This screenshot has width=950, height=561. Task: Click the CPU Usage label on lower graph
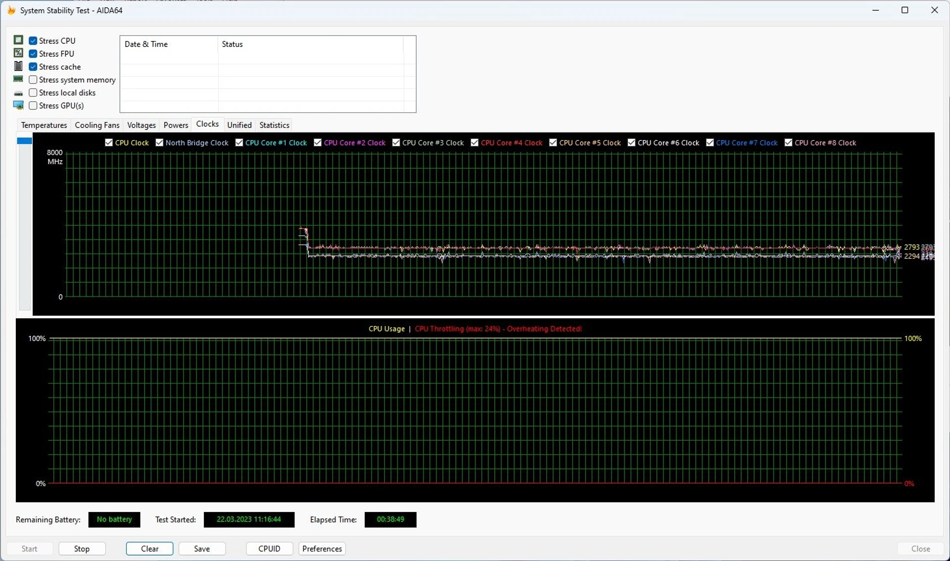[386, 329]
